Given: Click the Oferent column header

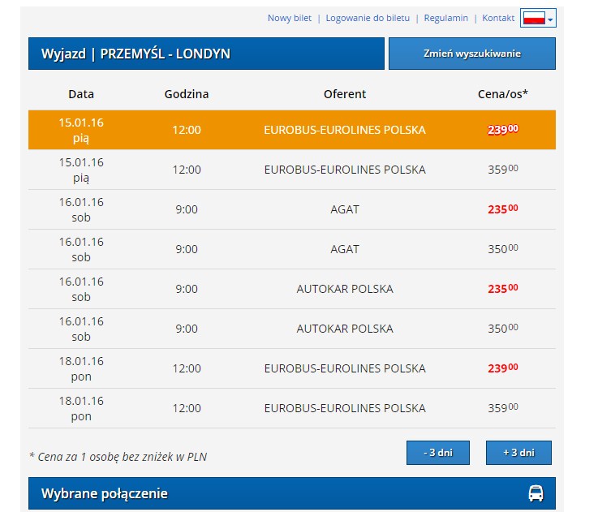Looking at the screenshot, I should tap(345, 94).
